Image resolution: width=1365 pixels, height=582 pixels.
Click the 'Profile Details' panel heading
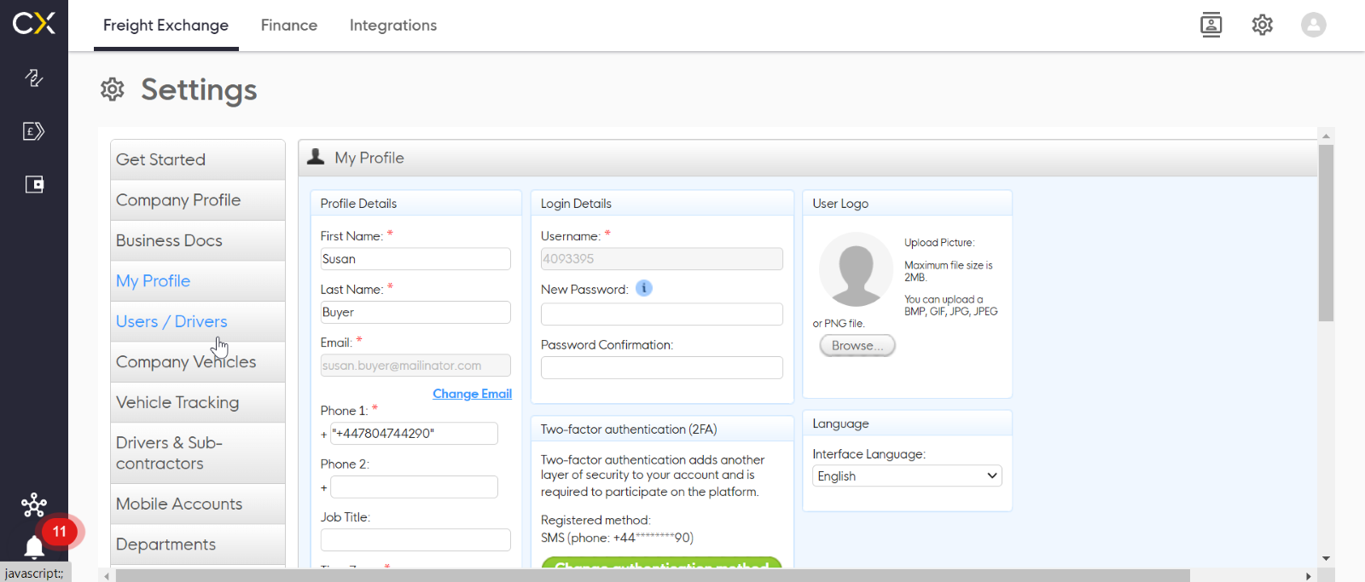pos(358,204)
